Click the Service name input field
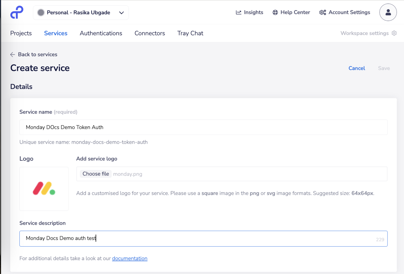 (203, 127)
